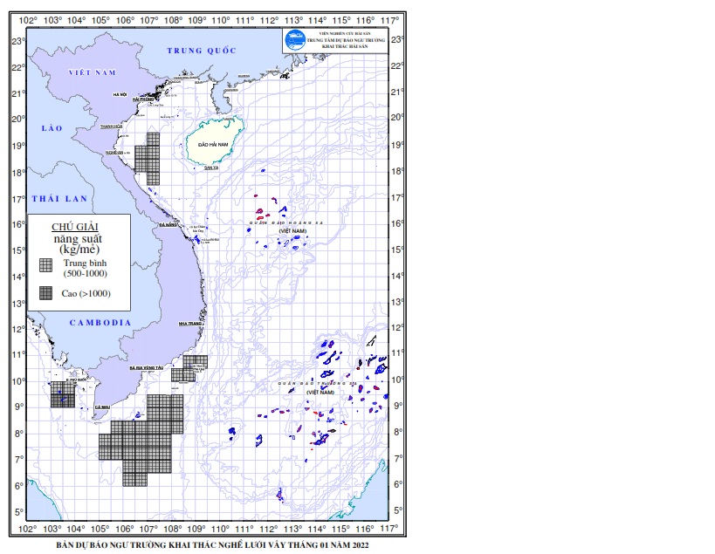Screen dimensions: 715x554
Task: Click the HÀ NỘI city label
Action: tap(120, 95)
